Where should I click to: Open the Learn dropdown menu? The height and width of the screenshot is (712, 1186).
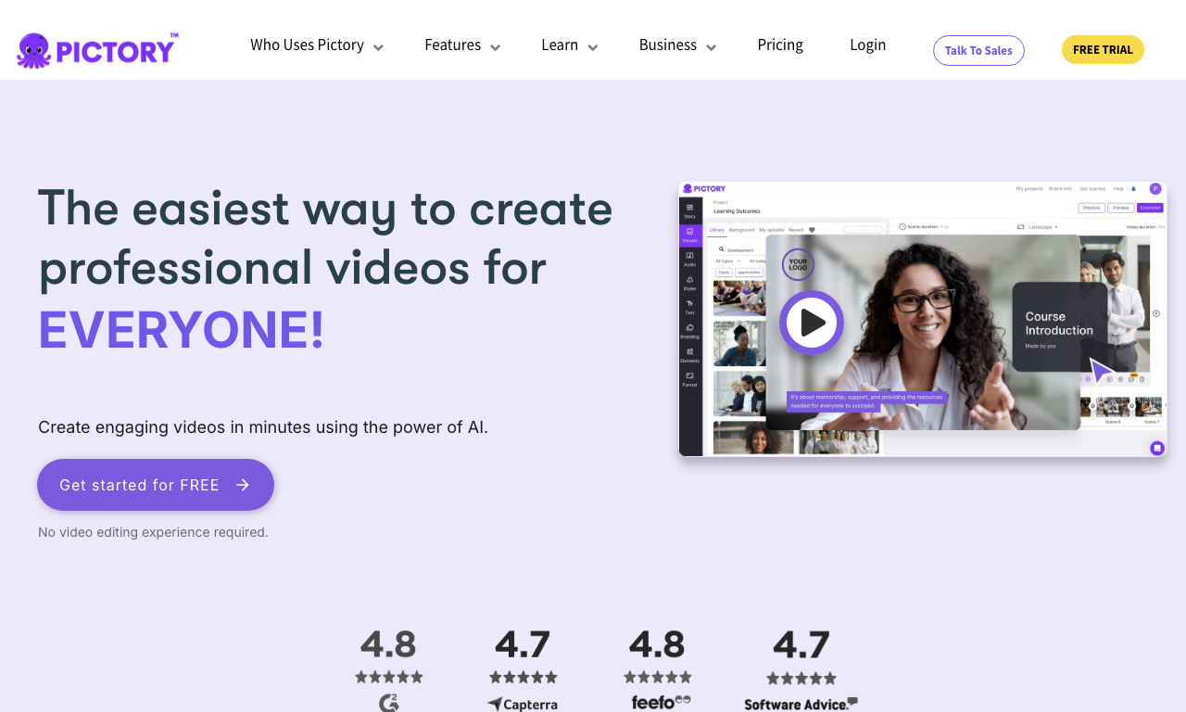(x=570, y=44)
